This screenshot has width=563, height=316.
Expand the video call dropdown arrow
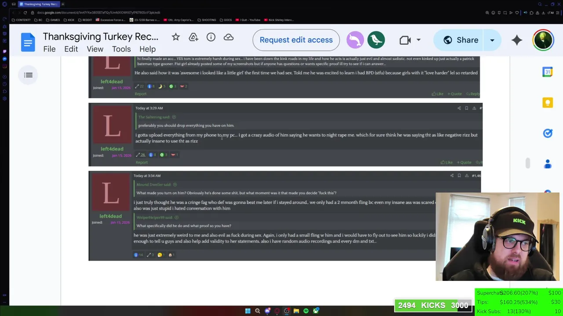[x=418, y=40]
